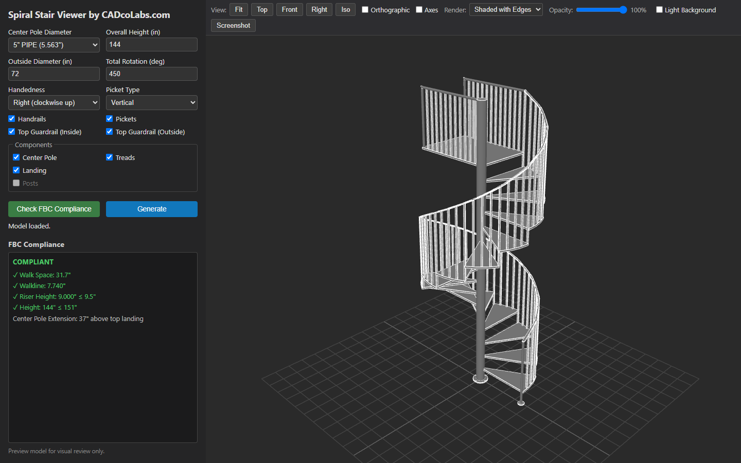Disable the Center Pole component
The width and height of the screenshot is (741, 463).
16,157
